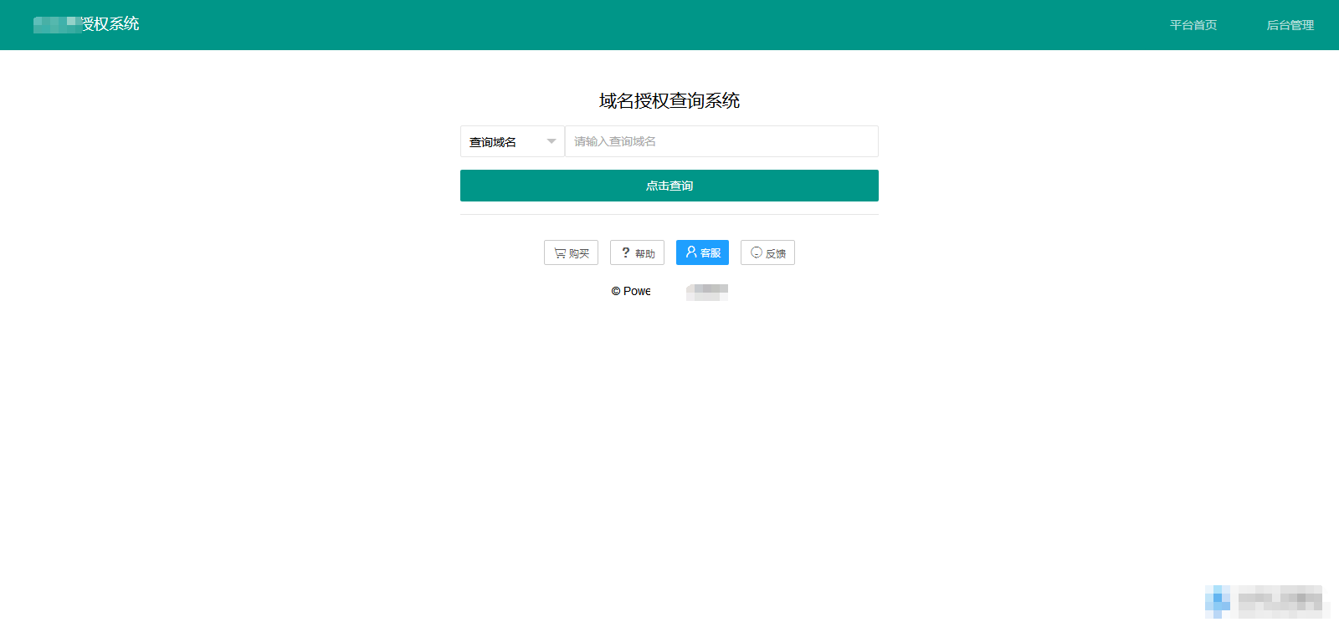
Task: Click the shopping cart icon for 购买
Action: (560, 253)
